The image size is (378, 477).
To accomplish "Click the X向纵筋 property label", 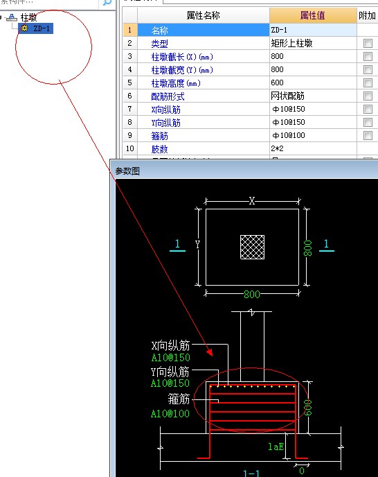I will tap(166, 110).
